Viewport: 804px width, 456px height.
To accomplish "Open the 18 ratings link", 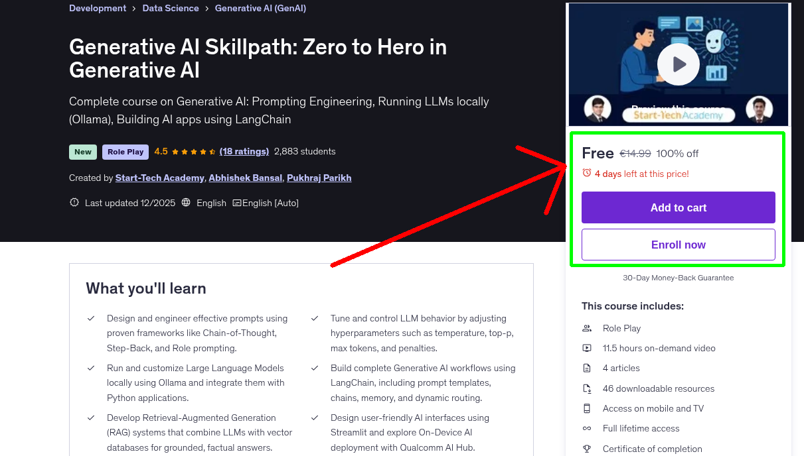I will coord(244,151).
